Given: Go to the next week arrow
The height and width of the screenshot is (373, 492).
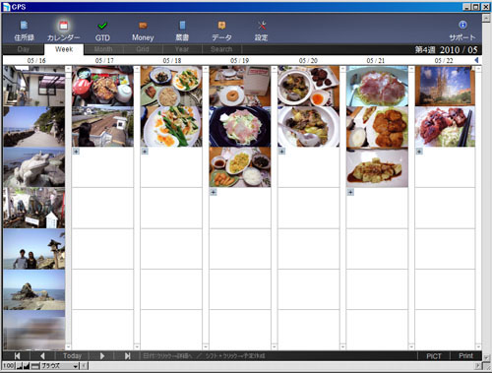Looking at the screenshot, I should [102, 356].
